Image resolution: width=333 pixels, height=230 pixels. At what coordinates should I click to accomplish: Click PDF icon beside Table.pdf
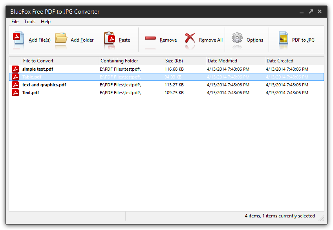click(x=15, y=77)
